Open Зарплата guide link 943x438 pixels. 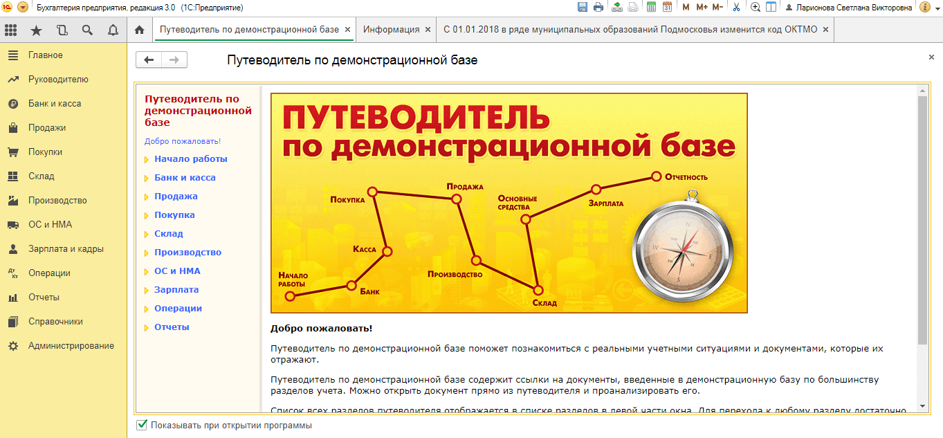click(176, 290)
